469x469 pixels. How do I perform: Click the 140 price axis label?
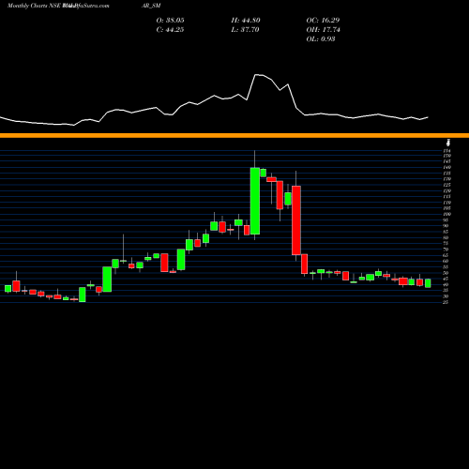click(x=447, y=167)
